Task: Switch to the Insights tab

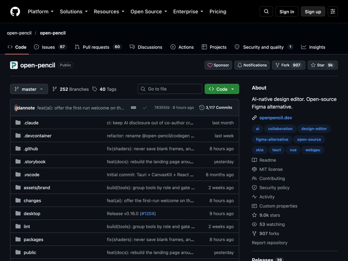Action: 313,47
